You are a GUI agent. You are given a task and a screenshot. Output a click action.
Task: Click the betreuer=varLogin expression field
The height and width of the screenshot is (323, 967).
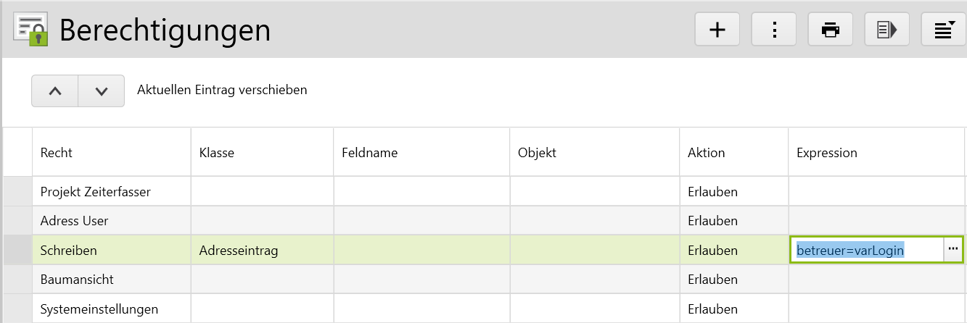(866, 251)
